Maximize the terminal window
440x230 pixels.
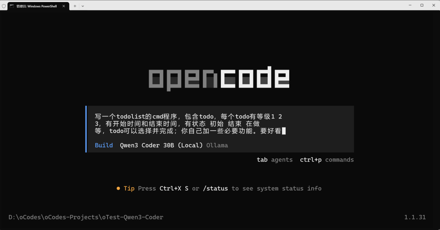coord(422,5)
